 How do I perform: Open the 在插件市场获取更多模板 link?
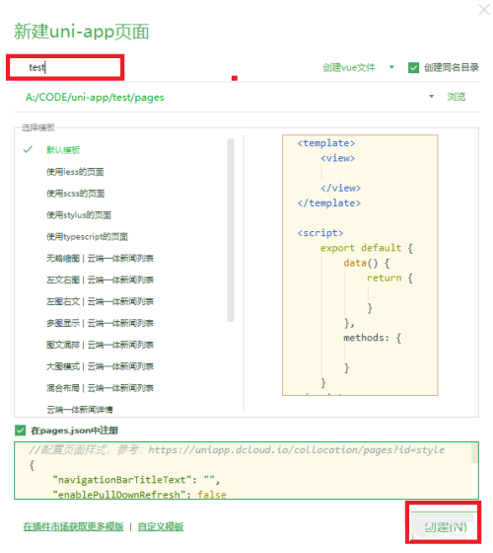tap(74, 526)
